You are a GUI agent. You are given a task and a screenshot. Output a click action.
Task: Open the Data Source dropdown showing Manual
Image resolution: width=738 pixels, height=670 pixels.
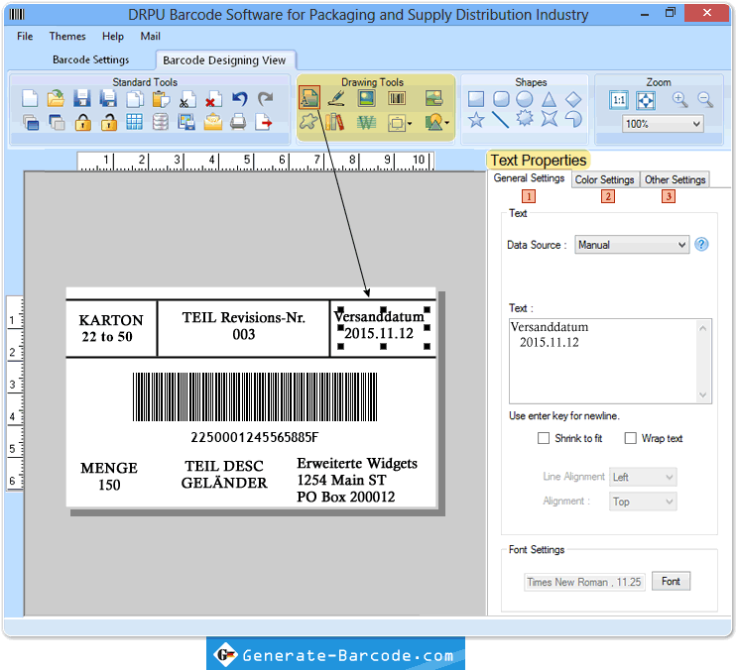(632, 245)
